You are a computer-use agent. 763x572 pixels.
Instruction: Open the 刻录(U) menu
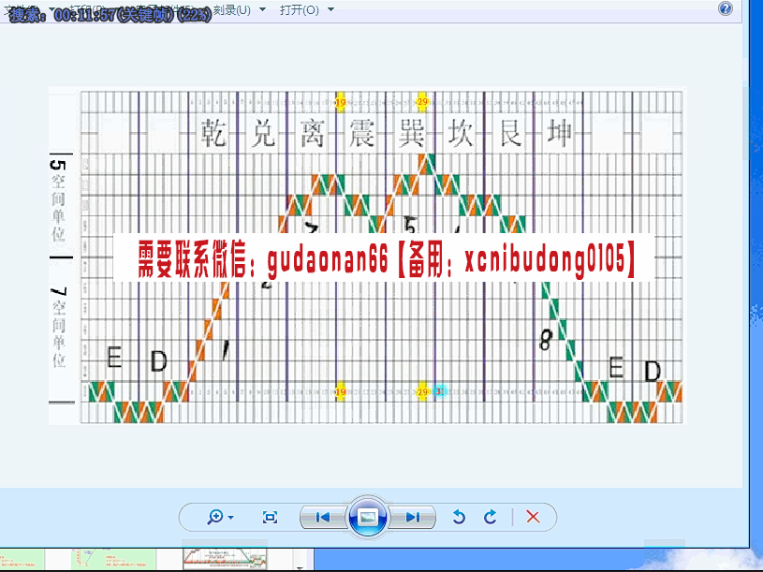tap(231, 9)
